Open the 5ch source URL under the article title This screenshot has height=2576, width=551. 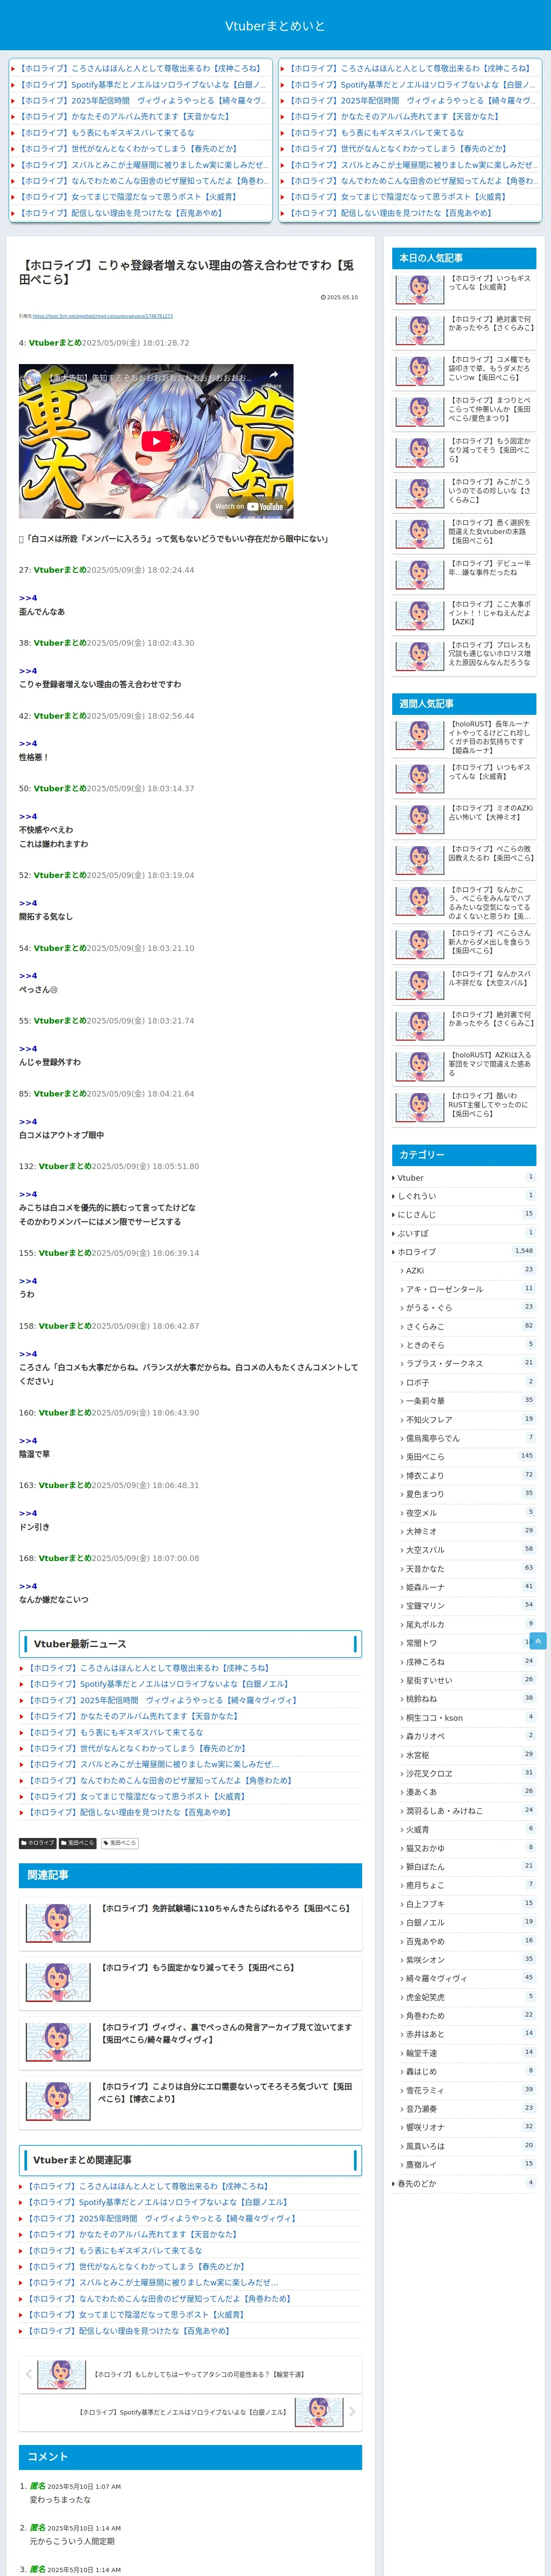click(103, 316)
